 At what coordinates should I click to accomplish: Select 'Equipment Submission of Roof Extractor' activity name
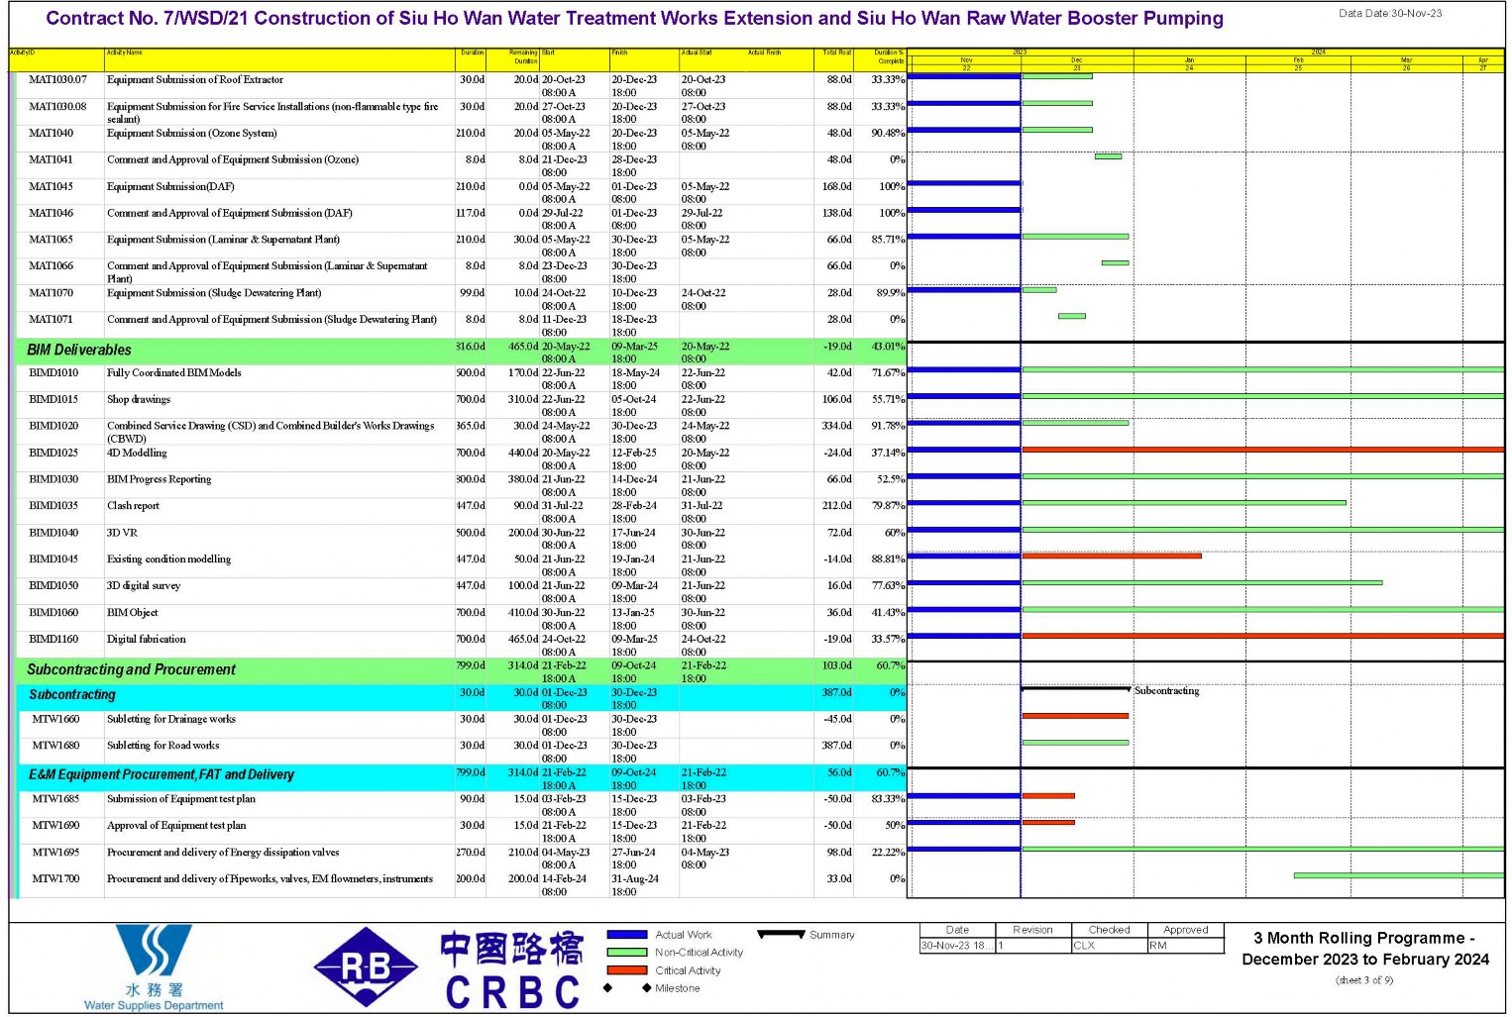click(x=195, y=80)
